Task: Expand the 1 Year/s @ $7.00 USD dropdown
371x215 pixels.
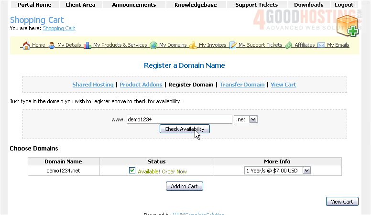Action: [277, 171]
